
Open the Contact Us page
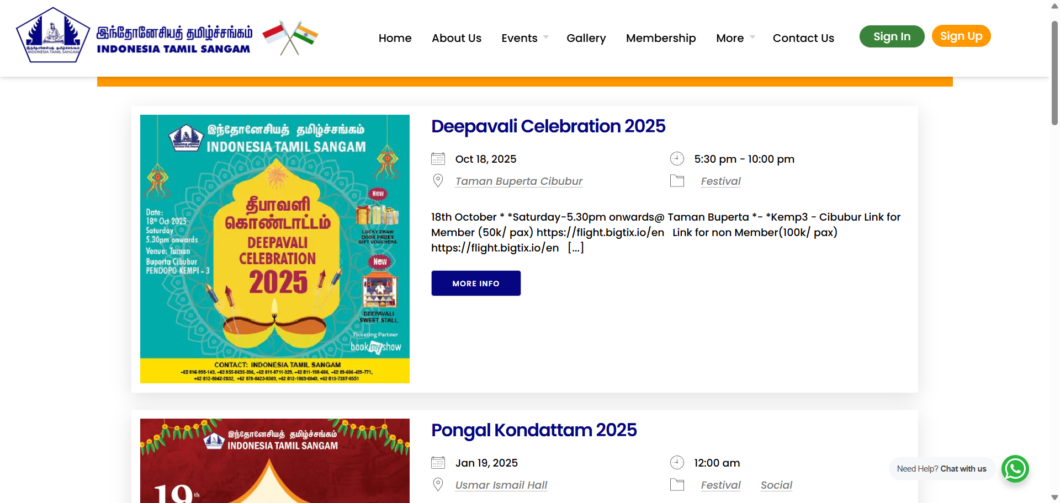(803, 38)
